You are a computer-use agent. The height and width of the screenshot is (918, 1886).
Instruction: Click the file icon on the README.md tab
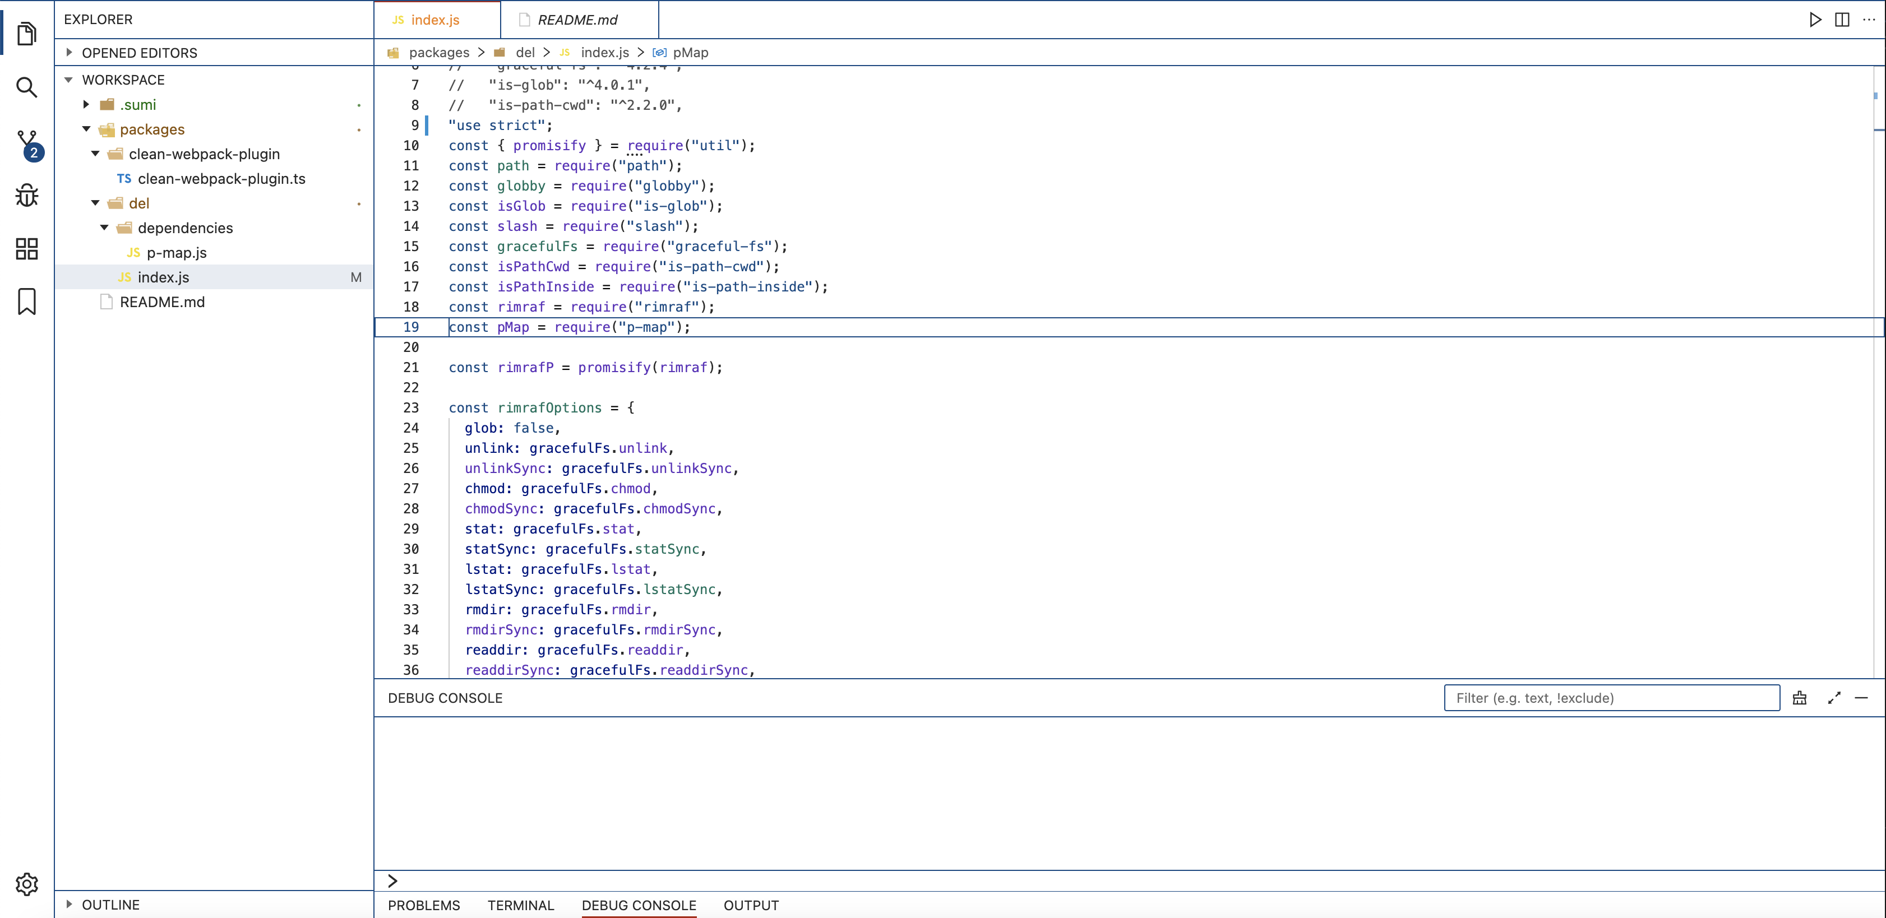click(524, 20)
